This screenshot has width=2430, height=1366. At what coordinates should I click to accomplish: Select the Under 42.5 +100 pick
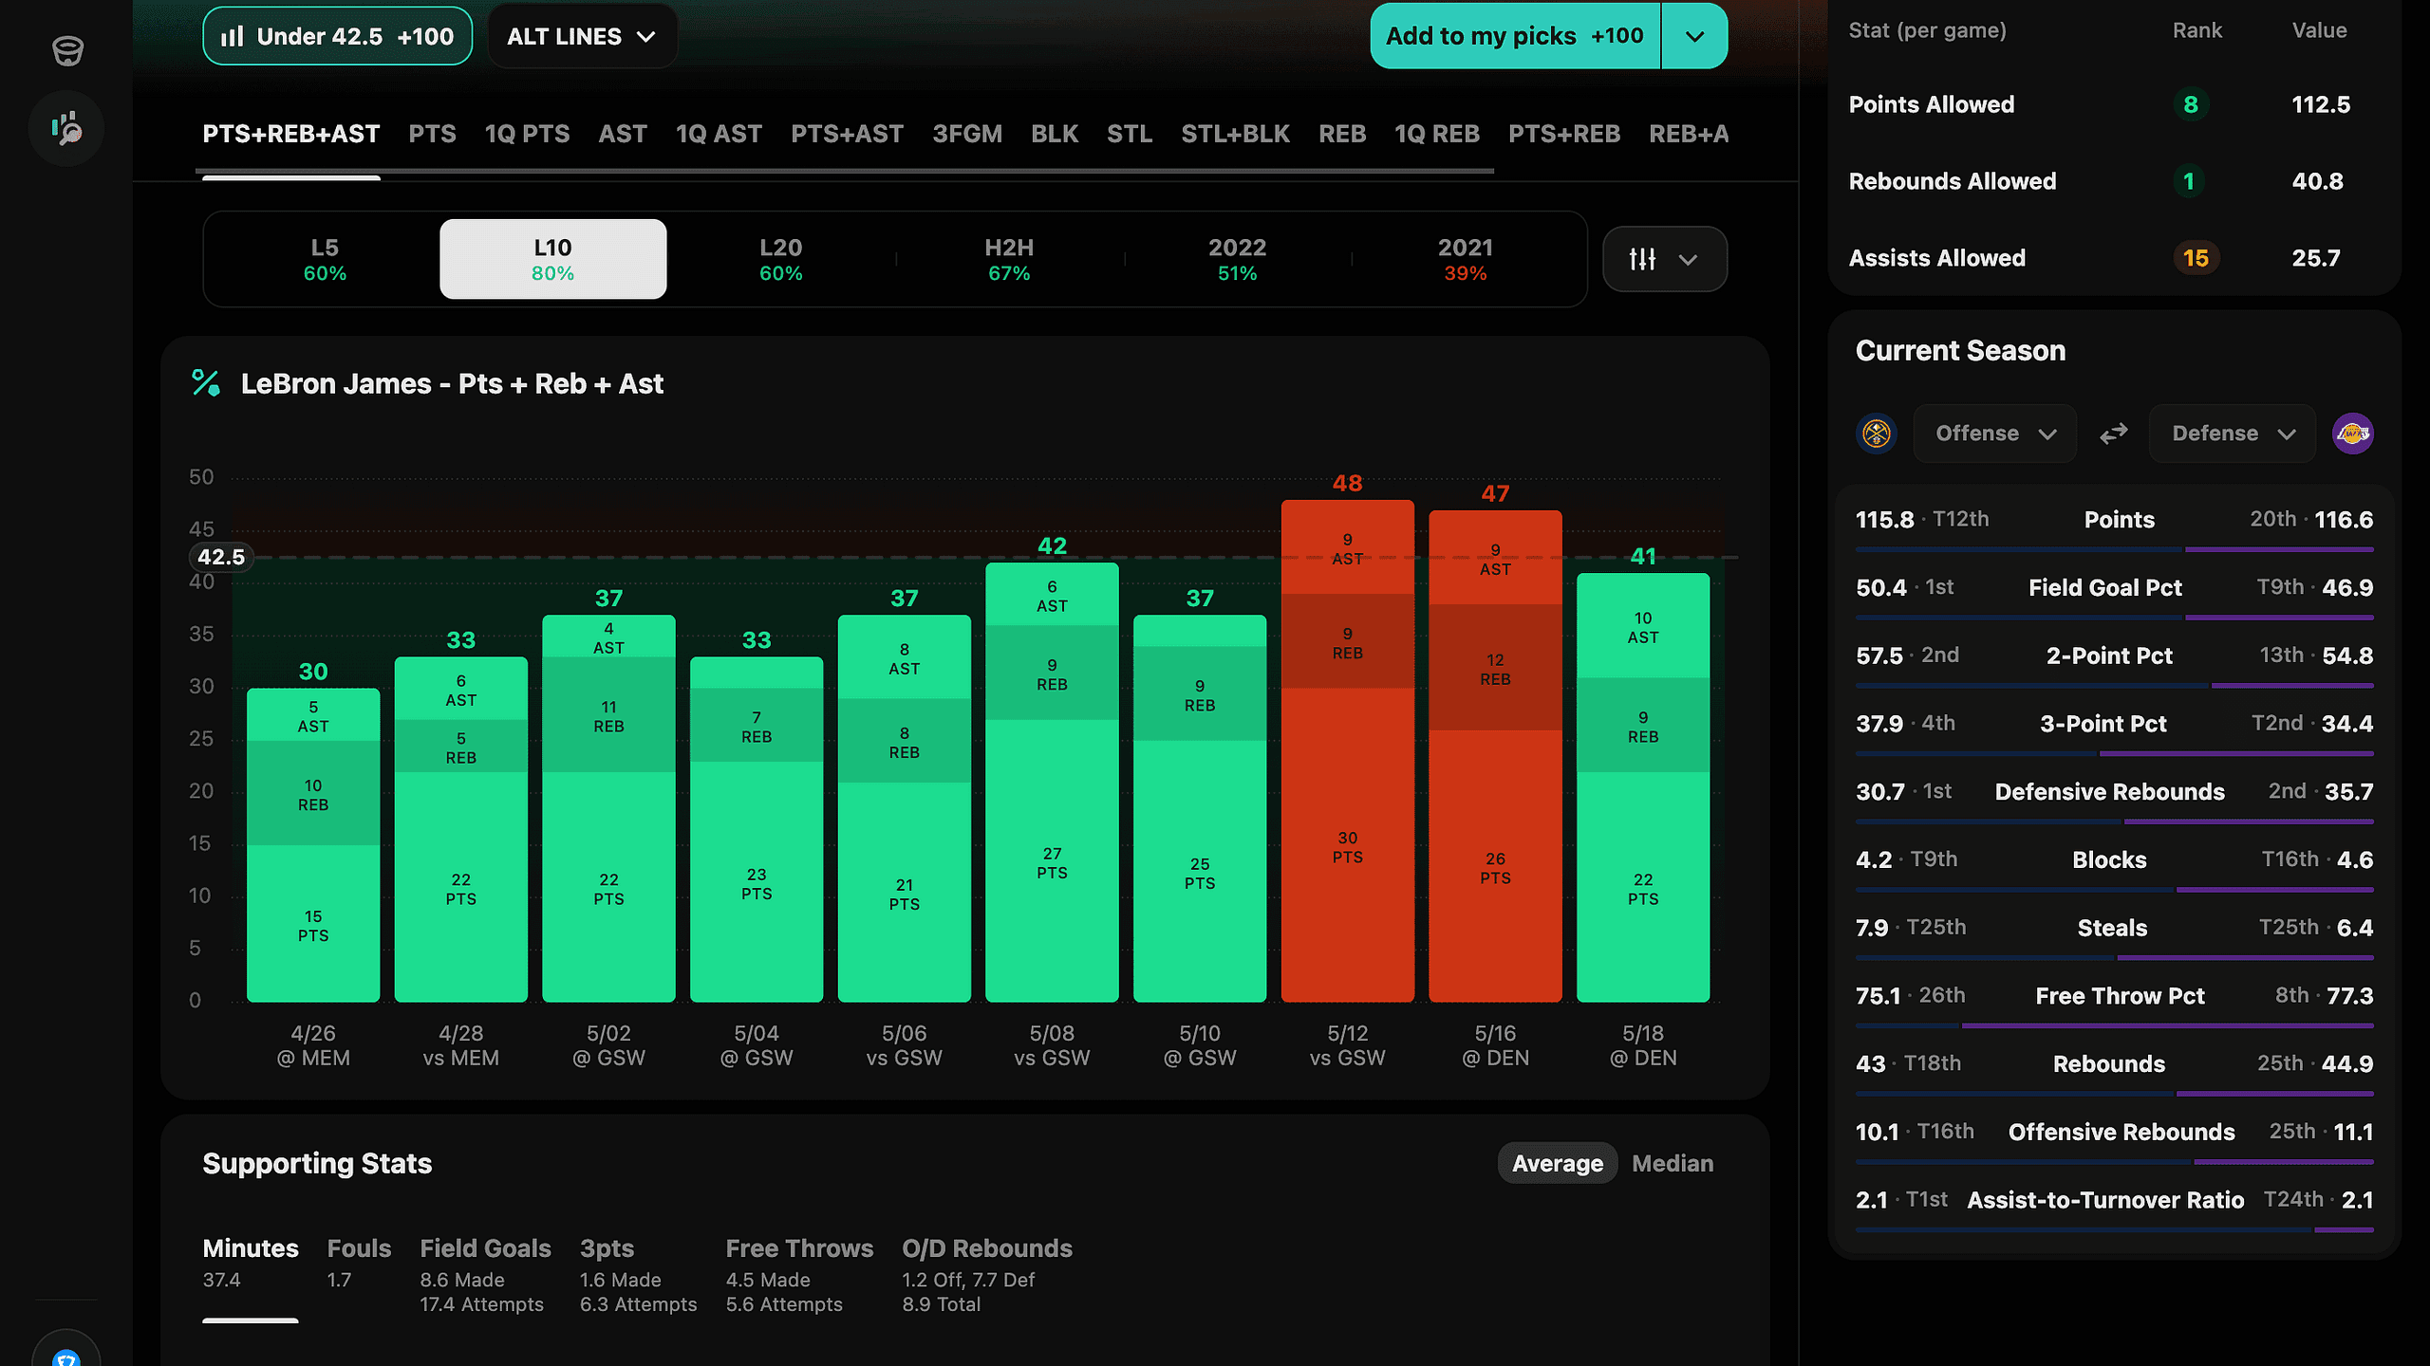tap(338, 36)
